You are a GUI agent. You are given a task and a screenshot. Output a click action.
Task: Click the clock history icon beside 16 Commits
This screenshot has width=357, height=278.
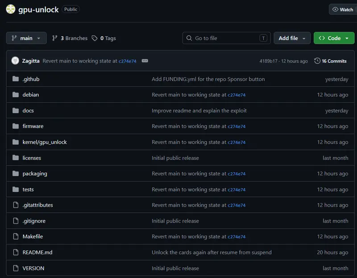pos(317,61)
